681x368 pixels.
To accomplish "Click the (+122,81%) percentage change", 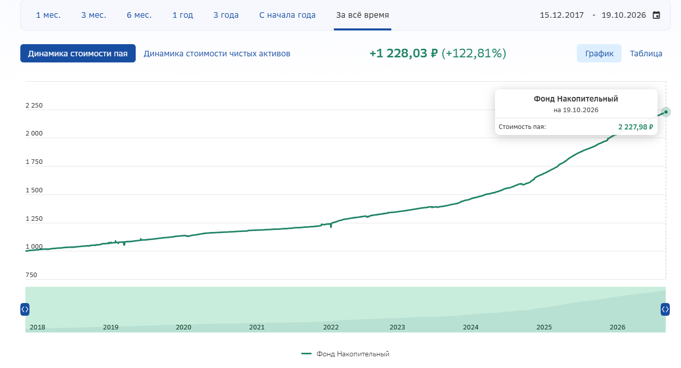I will pyautogui.click(x=474, y=53).
